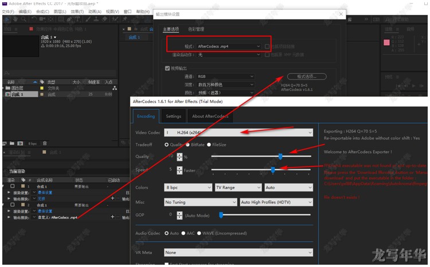Toggle the include project link checkbox
The width and height of the screenshot is (430, 267).
coord(267,46)
